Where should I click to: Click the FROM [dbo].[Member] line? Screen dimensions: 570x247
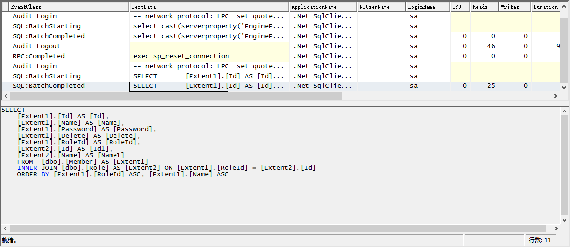pos(83,162)
